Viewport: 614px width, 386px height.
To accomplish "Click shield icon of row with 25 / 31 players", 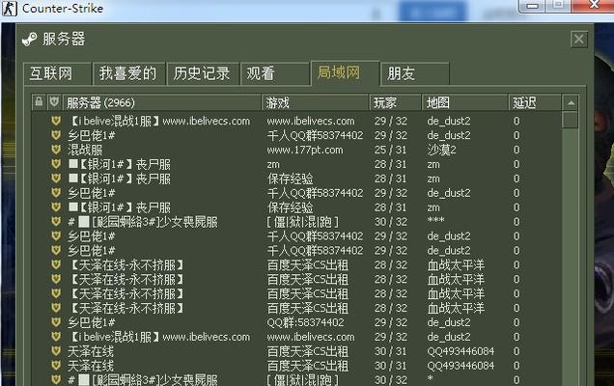I will point(56,150).
